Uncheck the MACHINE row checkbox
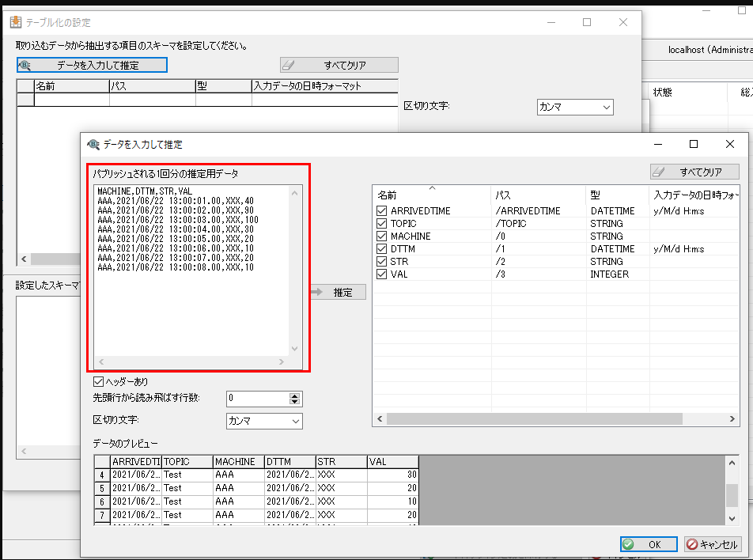 [382, 236]
